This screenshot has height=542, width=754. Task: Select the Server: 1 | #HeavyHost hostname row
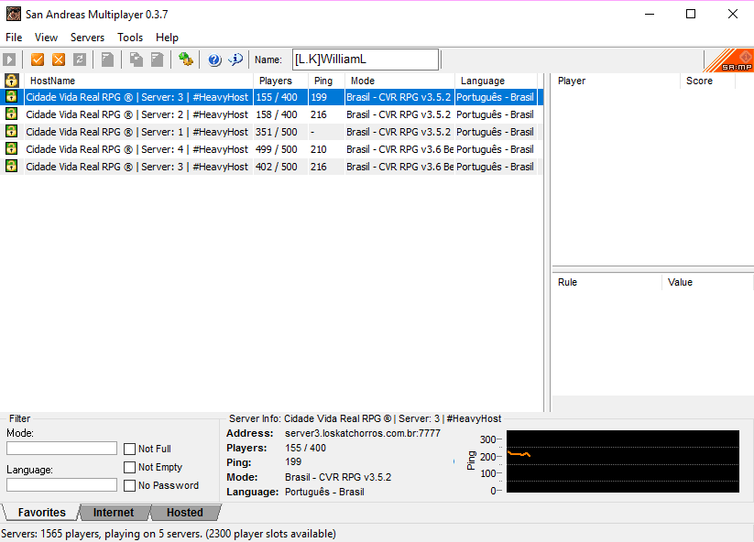tap(137, 132)
